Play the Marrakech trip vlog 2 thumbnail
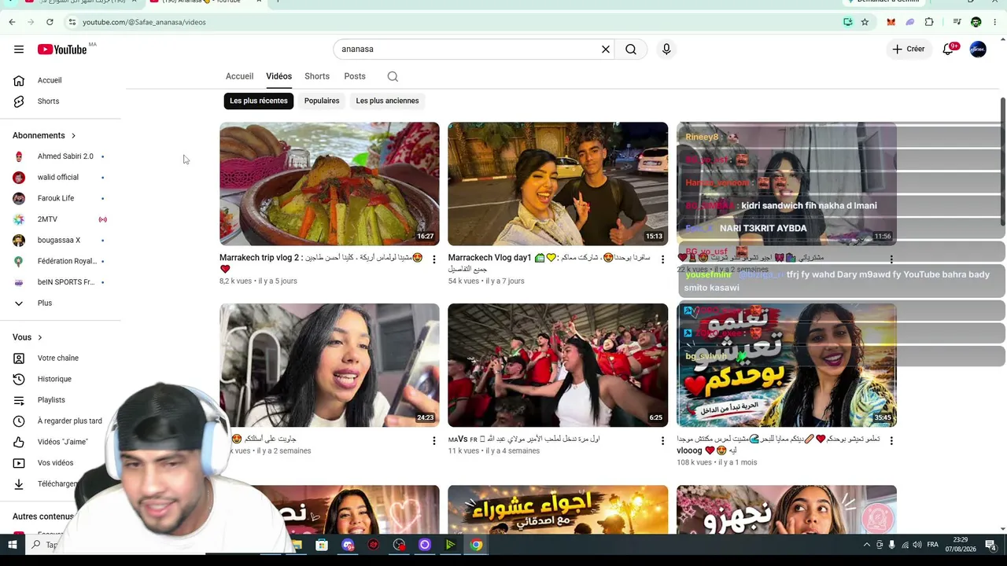This screenshot has height=566, width=1007. pos(330,184)
